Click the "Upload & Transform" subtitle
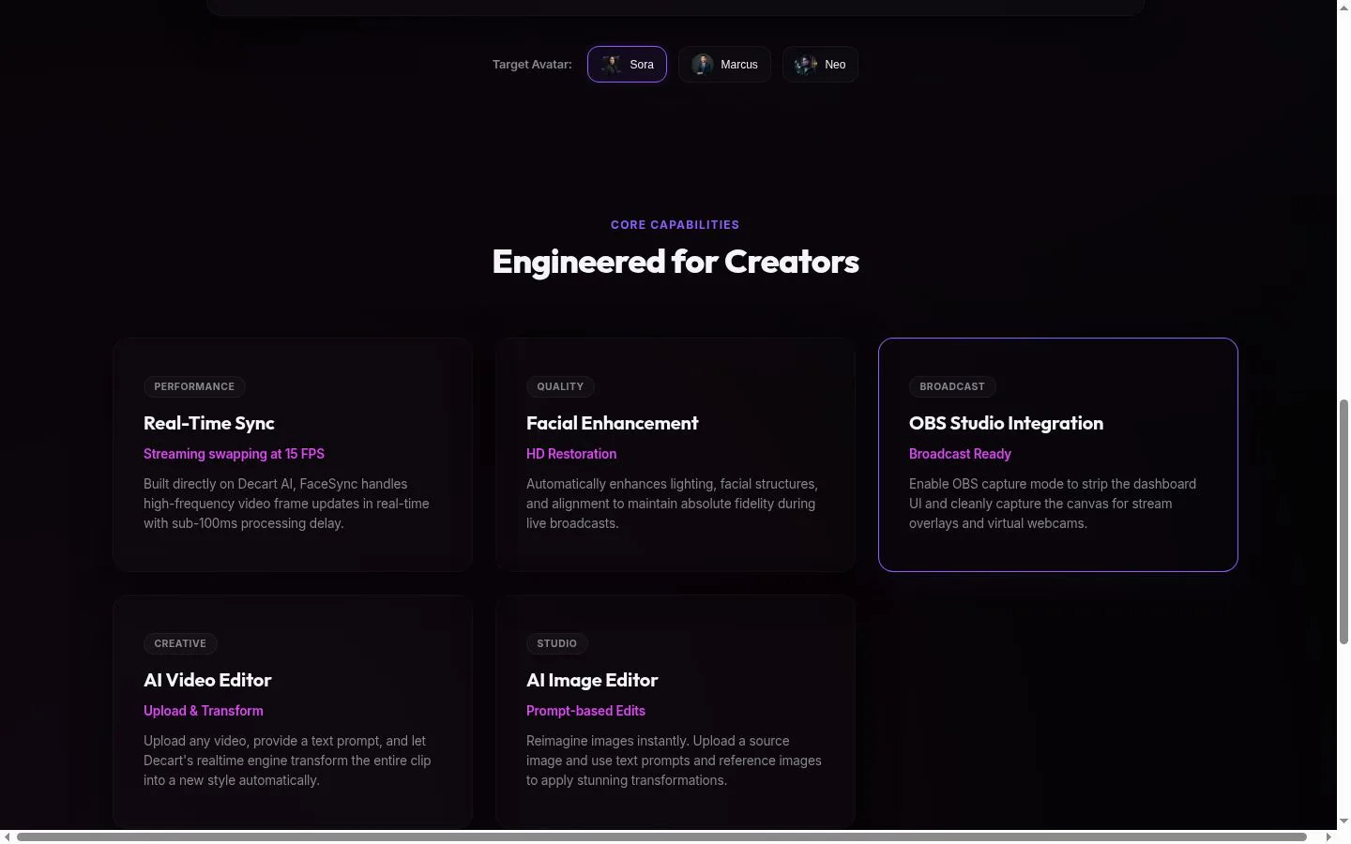Screen dimensions: 1351x844 [x=204, y=711]
